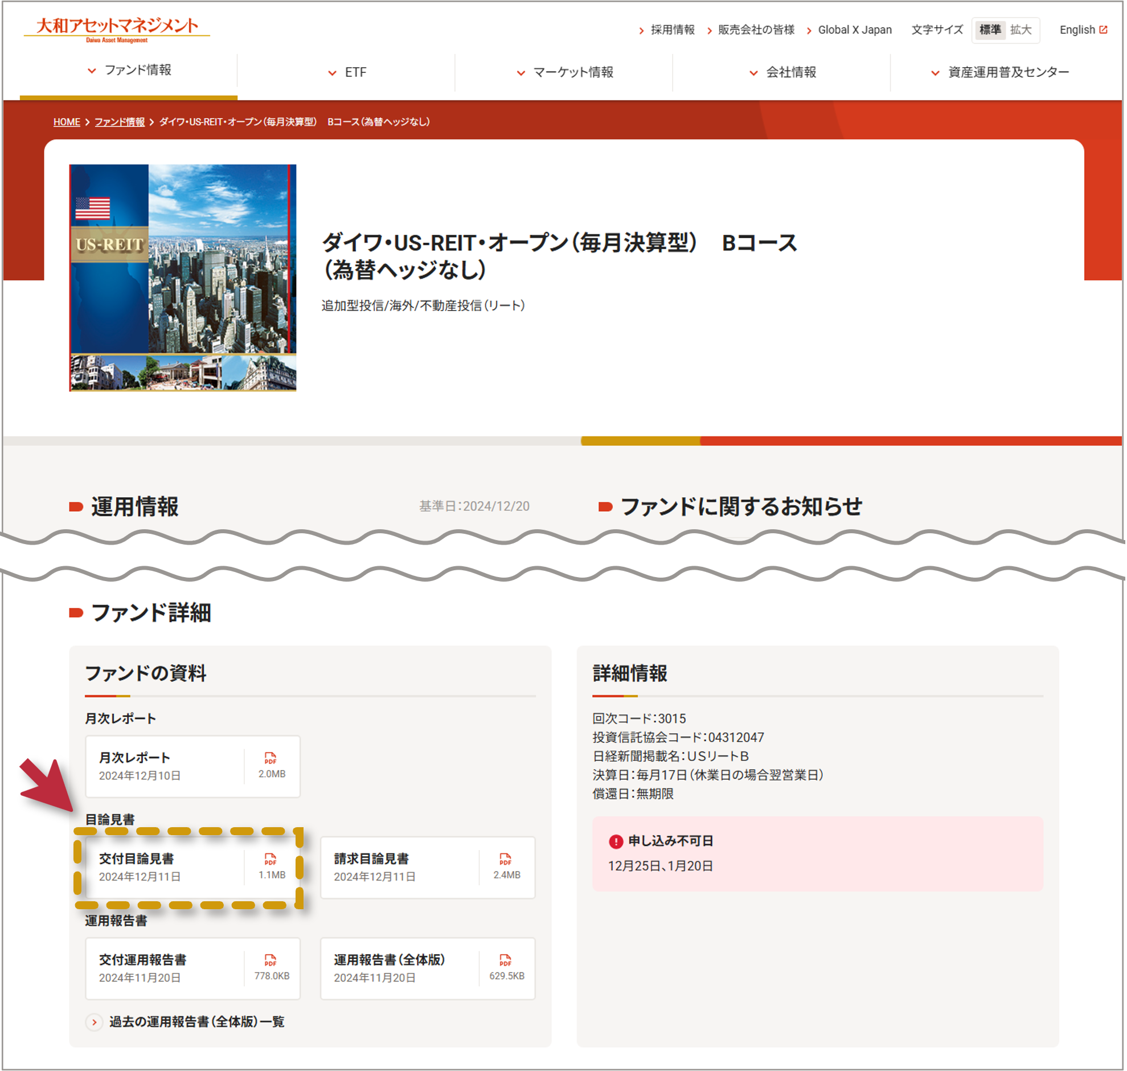Screen dimensions: 1127x1071
Task: Select 拡大 text size
Action: (x=1022, y=30)
